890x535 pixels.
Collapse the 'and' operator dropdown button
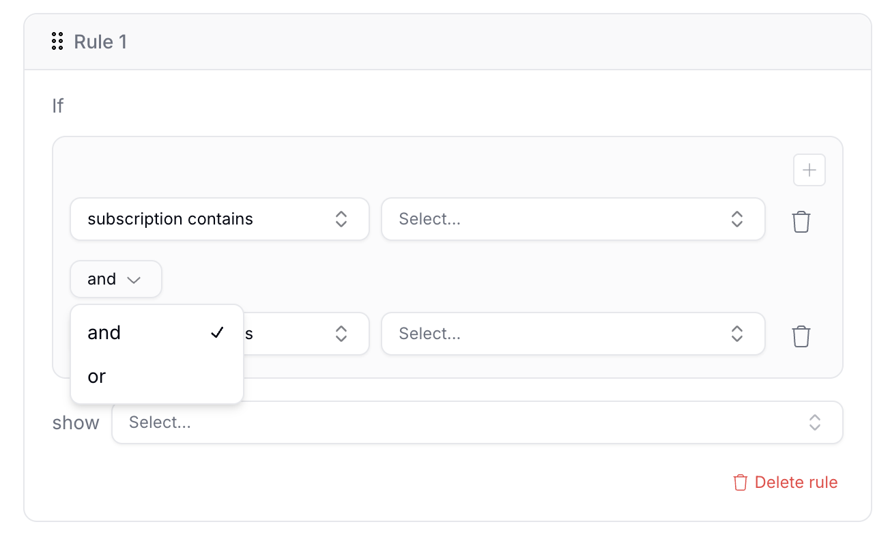coord(116,279)
